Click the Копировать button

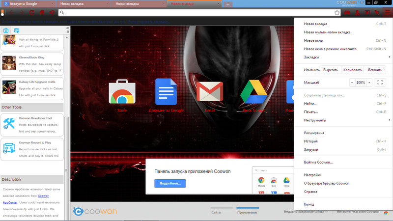353,70
